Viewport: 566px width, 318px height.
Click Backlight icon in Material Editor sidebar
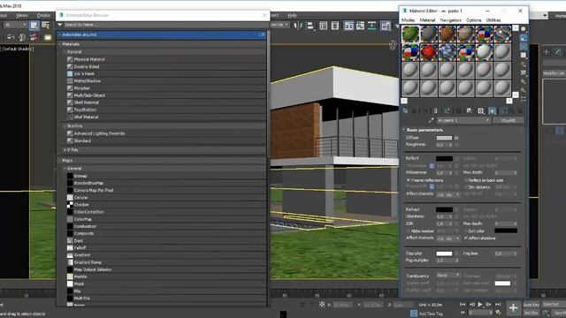[524, 37]
